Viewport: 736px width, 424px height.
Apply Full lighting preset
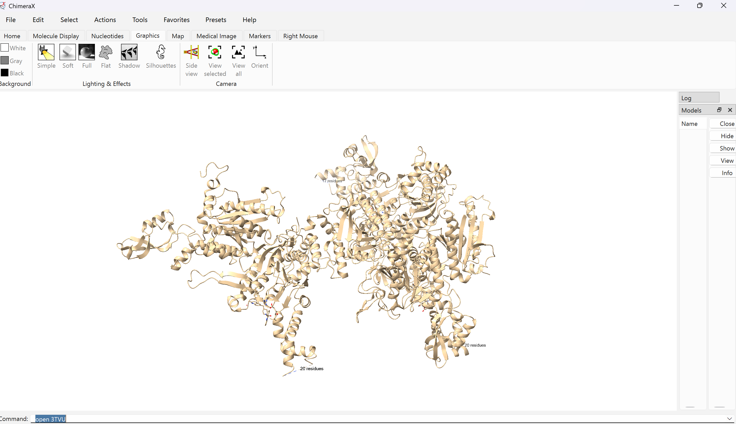click(86, 52)
